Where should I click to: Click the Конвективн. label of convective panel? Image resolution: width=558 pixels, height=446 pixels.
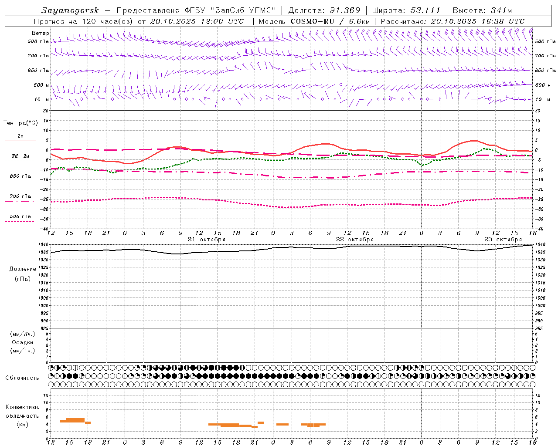pos(23,407)
